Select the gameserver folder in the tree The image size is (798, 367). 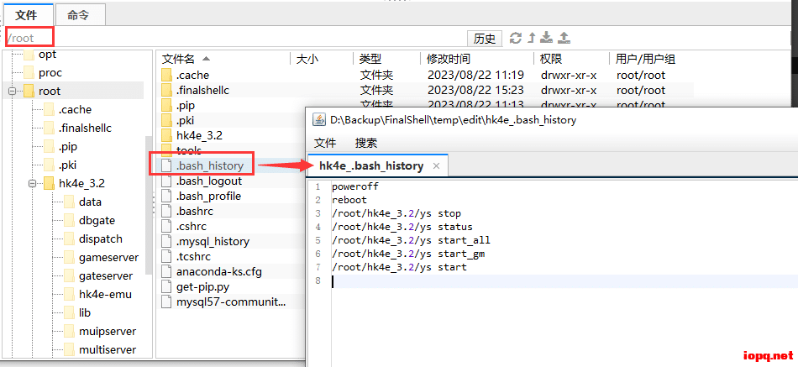click(109, 258)
